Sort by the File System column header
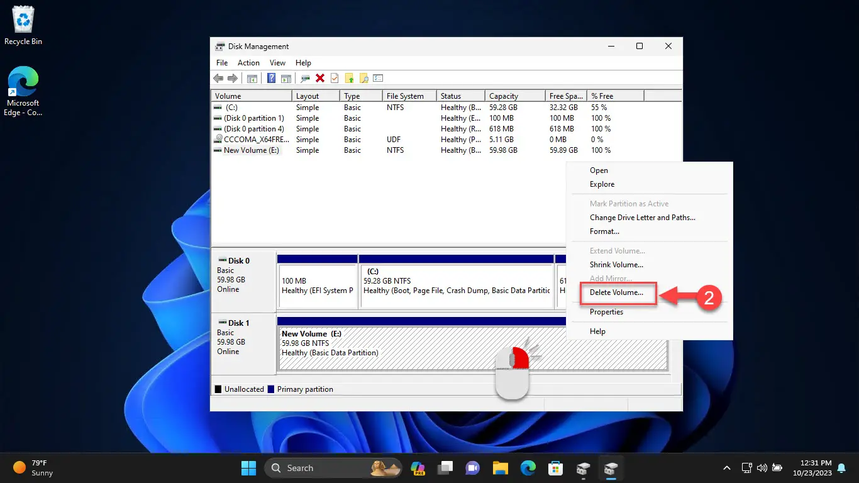 click(410, 96)
